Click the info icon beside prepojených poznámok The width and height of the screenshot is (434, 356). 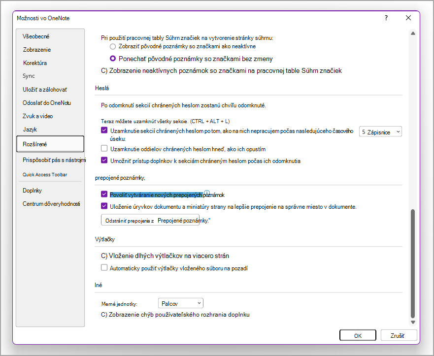pos(207,193)
